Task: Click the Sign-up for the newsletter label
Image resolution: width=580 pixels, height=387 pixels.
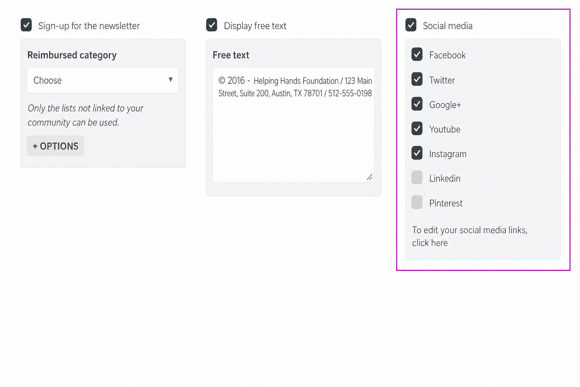Action: [x=89, y=26]
